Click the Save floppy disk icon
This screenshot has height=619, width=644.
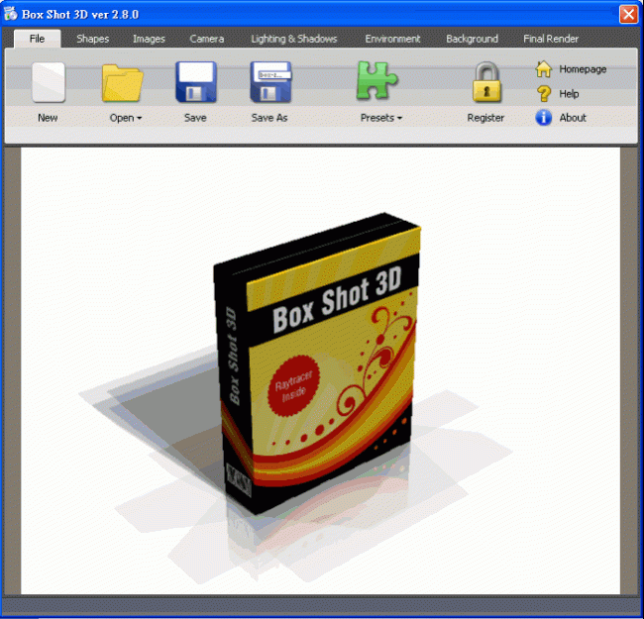pos(195,83)
